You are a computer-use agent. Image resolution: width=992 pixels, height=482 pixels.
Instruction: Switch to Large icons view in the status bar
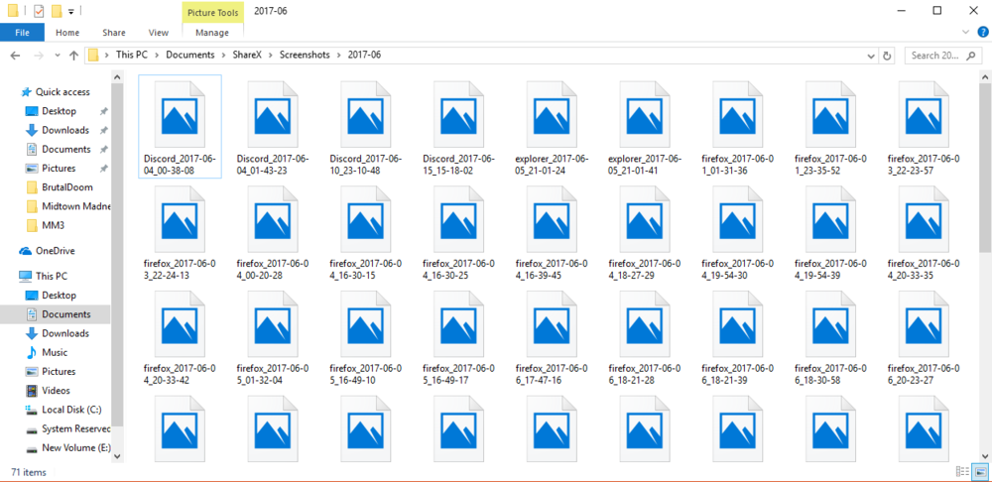point(981,471)
